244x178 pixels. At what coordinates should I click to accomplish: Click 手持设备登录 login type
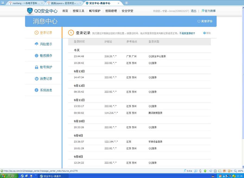click(155, 142)
